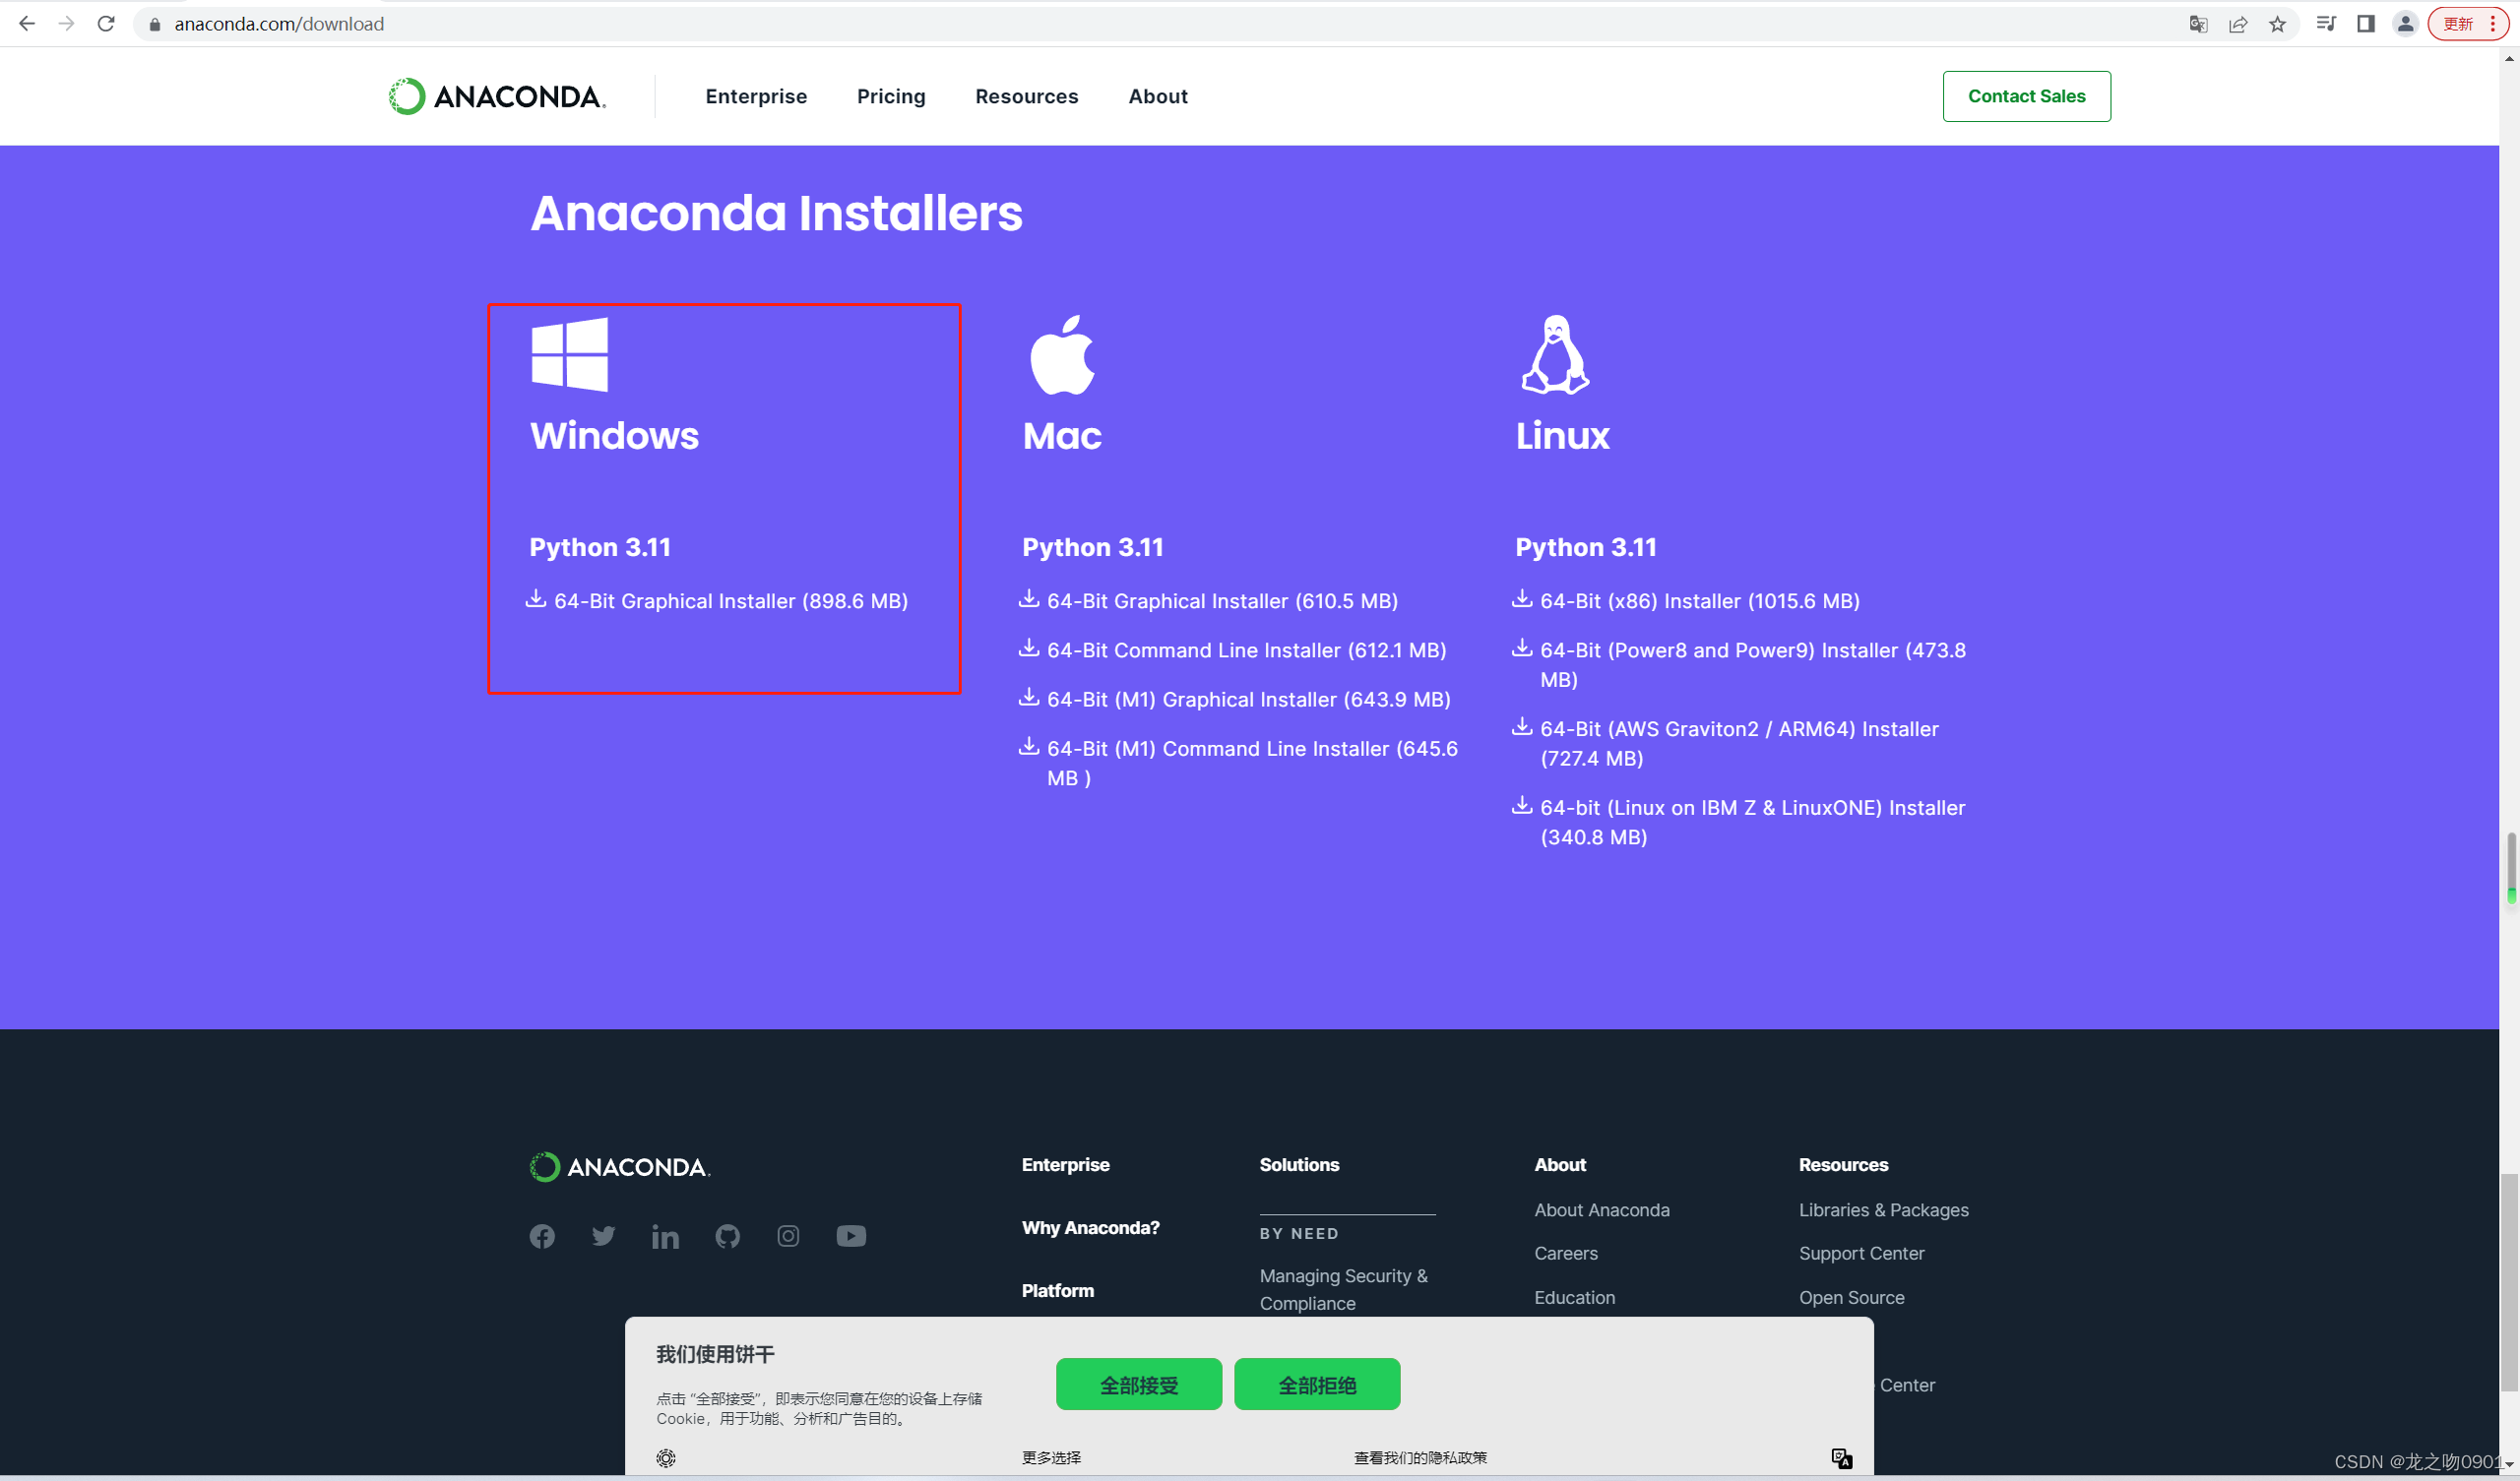Open the reading list icon
The width and height of the screenshot is (2520, 1481).
point(2326,24)
